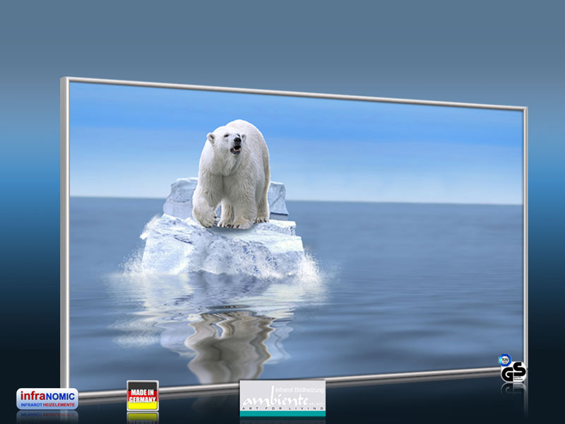Click the teal stripe under ambiente logo
This screenshot has width=565, height=424.
point(282,413)
